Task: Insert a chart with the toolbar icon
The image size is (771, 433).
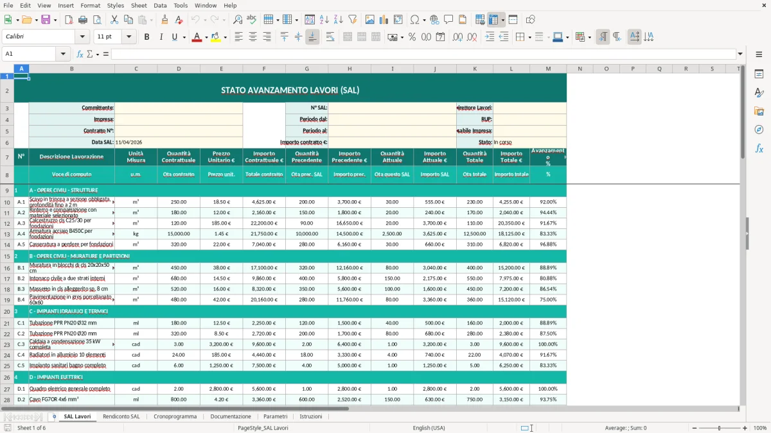Action: point(384,20)
